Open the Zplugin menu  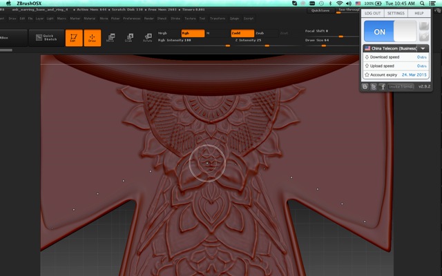tap(234, 19)
